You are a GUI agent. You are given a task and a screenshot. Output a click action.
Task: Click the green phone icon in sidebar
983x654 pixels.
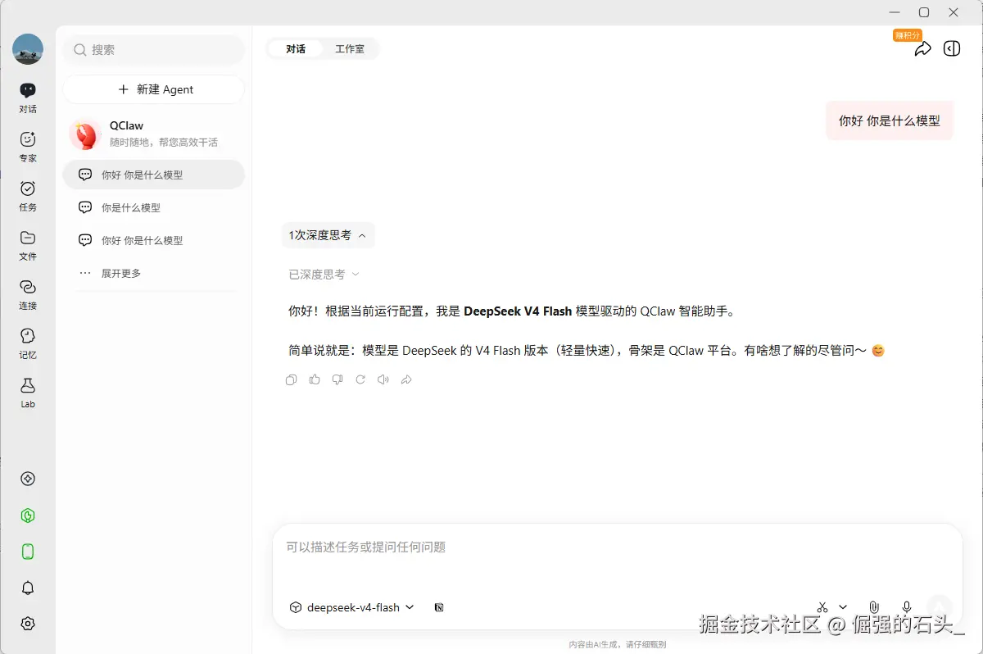pyautogui.click(x=28, y=552)
